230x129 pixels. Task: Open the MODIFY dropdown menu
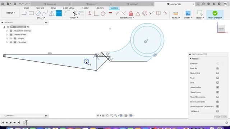point(74,18)
